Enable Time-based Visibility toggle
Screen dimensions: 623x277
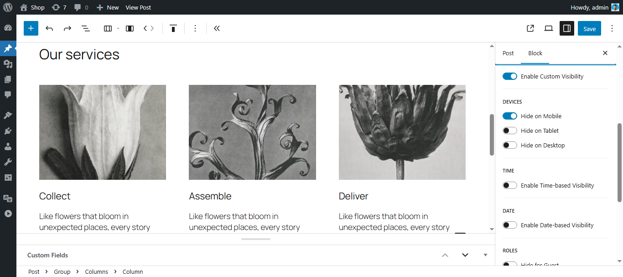pyautogui.click(x=510, y=185)
